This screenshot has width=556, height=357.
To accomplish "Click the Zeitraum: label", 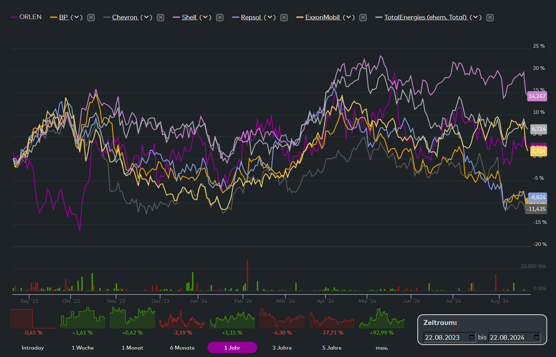I will pos(440,322).
